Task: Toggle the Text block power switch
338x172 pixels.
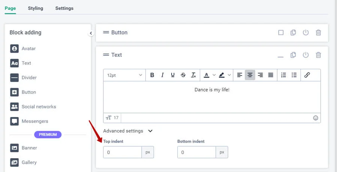Action: (x=306, y=55)
